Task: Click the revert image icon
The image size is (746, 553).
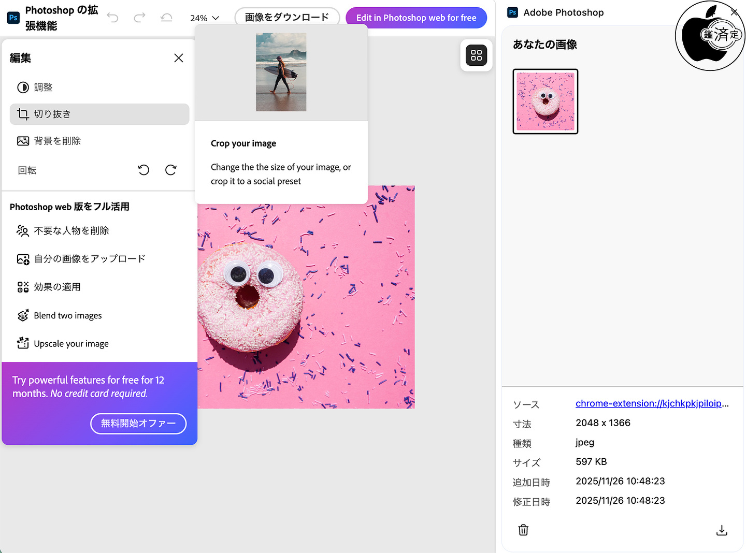Action: coord(166,18)
